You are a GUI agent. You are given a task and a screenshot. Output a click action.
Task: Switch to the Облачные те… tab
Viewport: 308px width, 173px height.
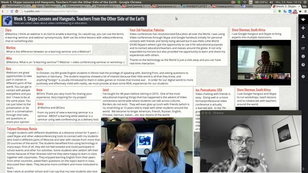[76, 6]
